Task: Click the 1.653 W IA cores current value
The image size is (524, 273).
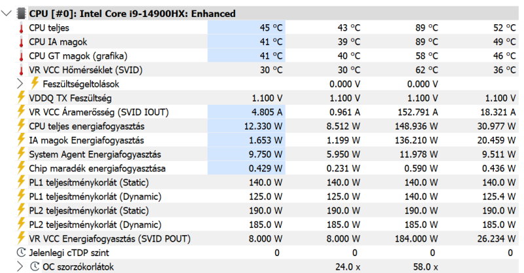Action: tap(266, 140)
